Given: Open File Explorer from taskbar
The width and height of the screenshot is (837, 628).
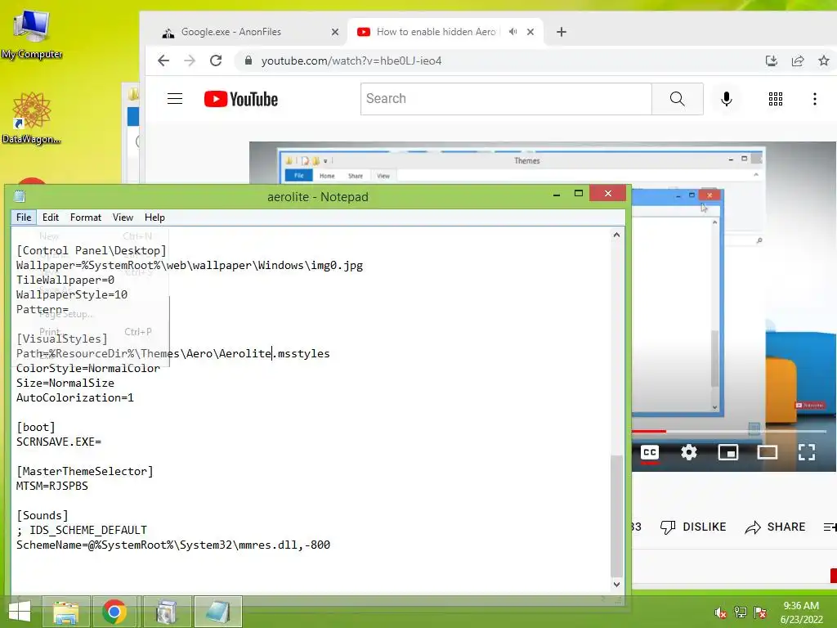Looking at the screenshot, I should point(65,612).
